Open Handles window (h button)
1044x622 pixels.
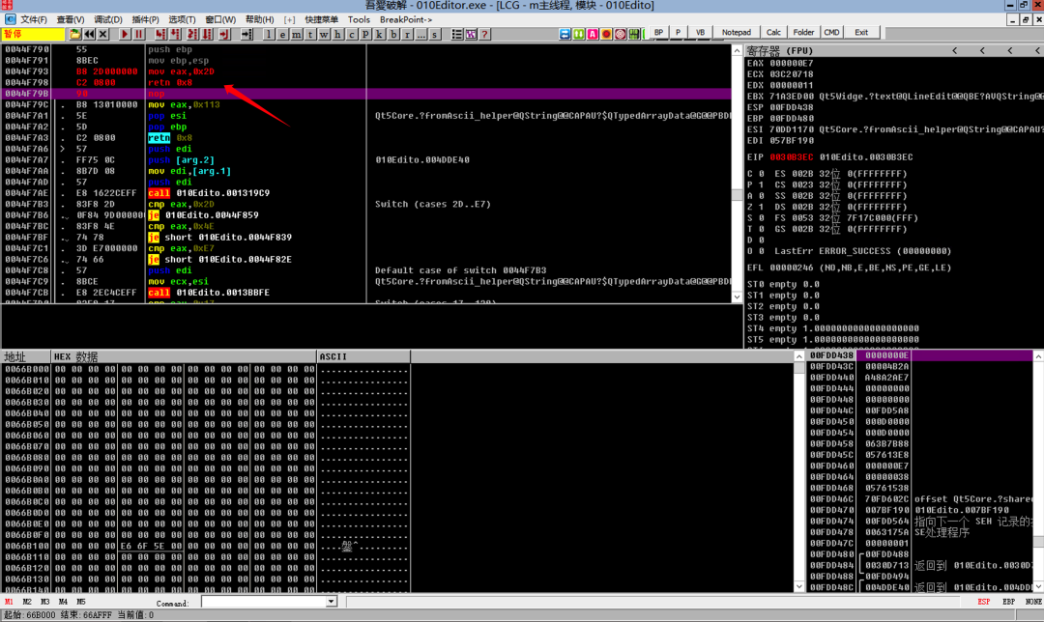337,35
